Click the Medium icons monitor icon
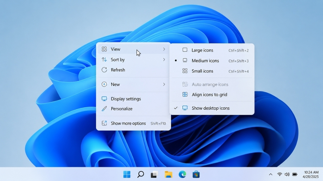This screenshot has height=181, width=323. (x=185, y=61)
